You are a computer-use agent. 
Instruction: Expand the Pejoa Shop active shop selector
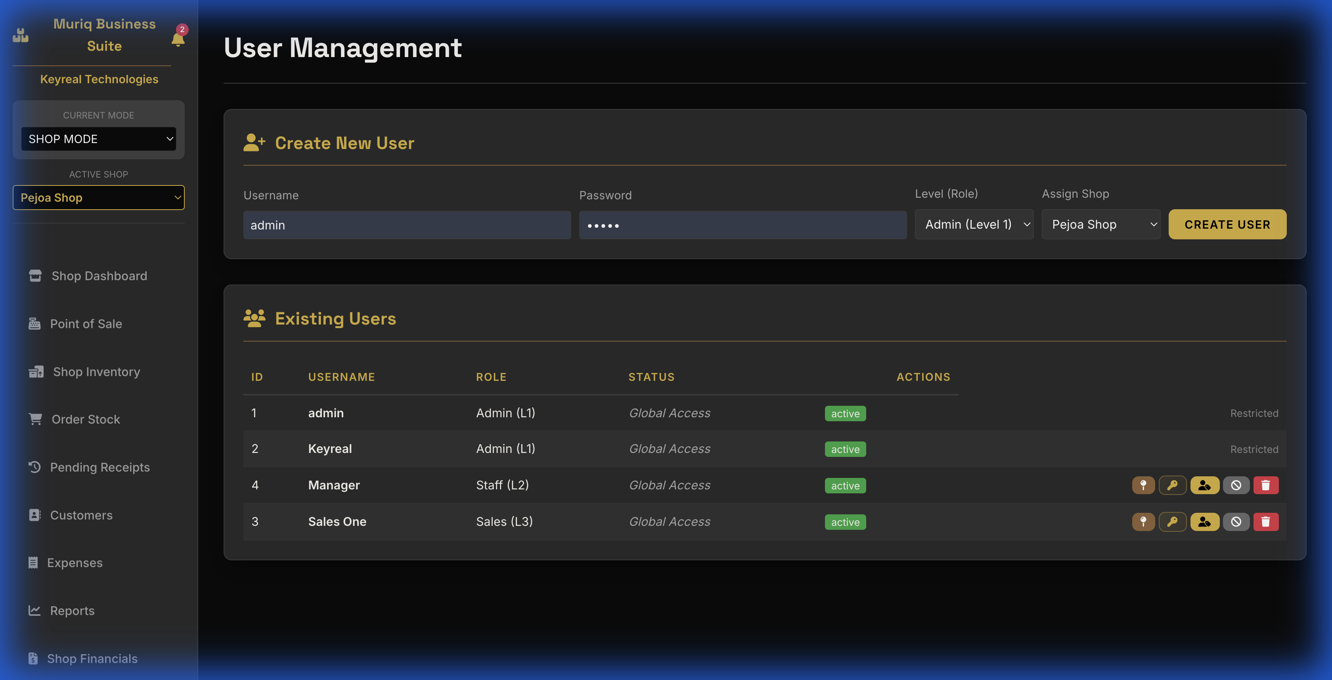coord(98,198)
